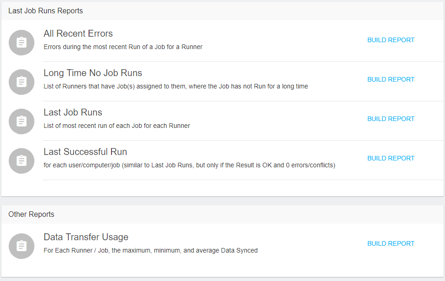Build the All Recent Errors report
This screenshot has height=281, width=445.
(x=391, y=40)
